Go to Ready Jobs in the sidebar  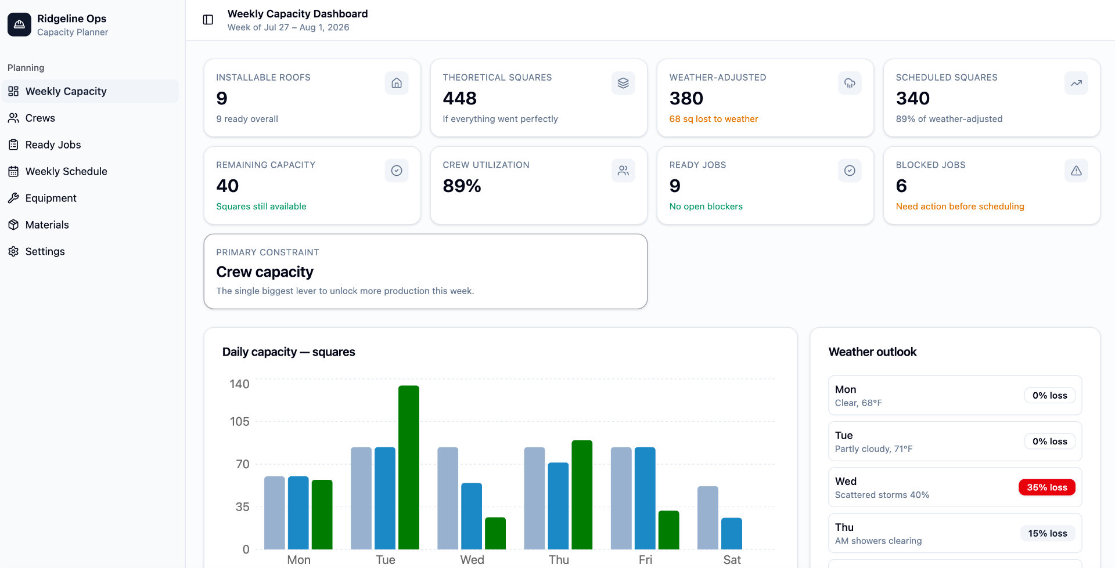(x=90, y=144)
